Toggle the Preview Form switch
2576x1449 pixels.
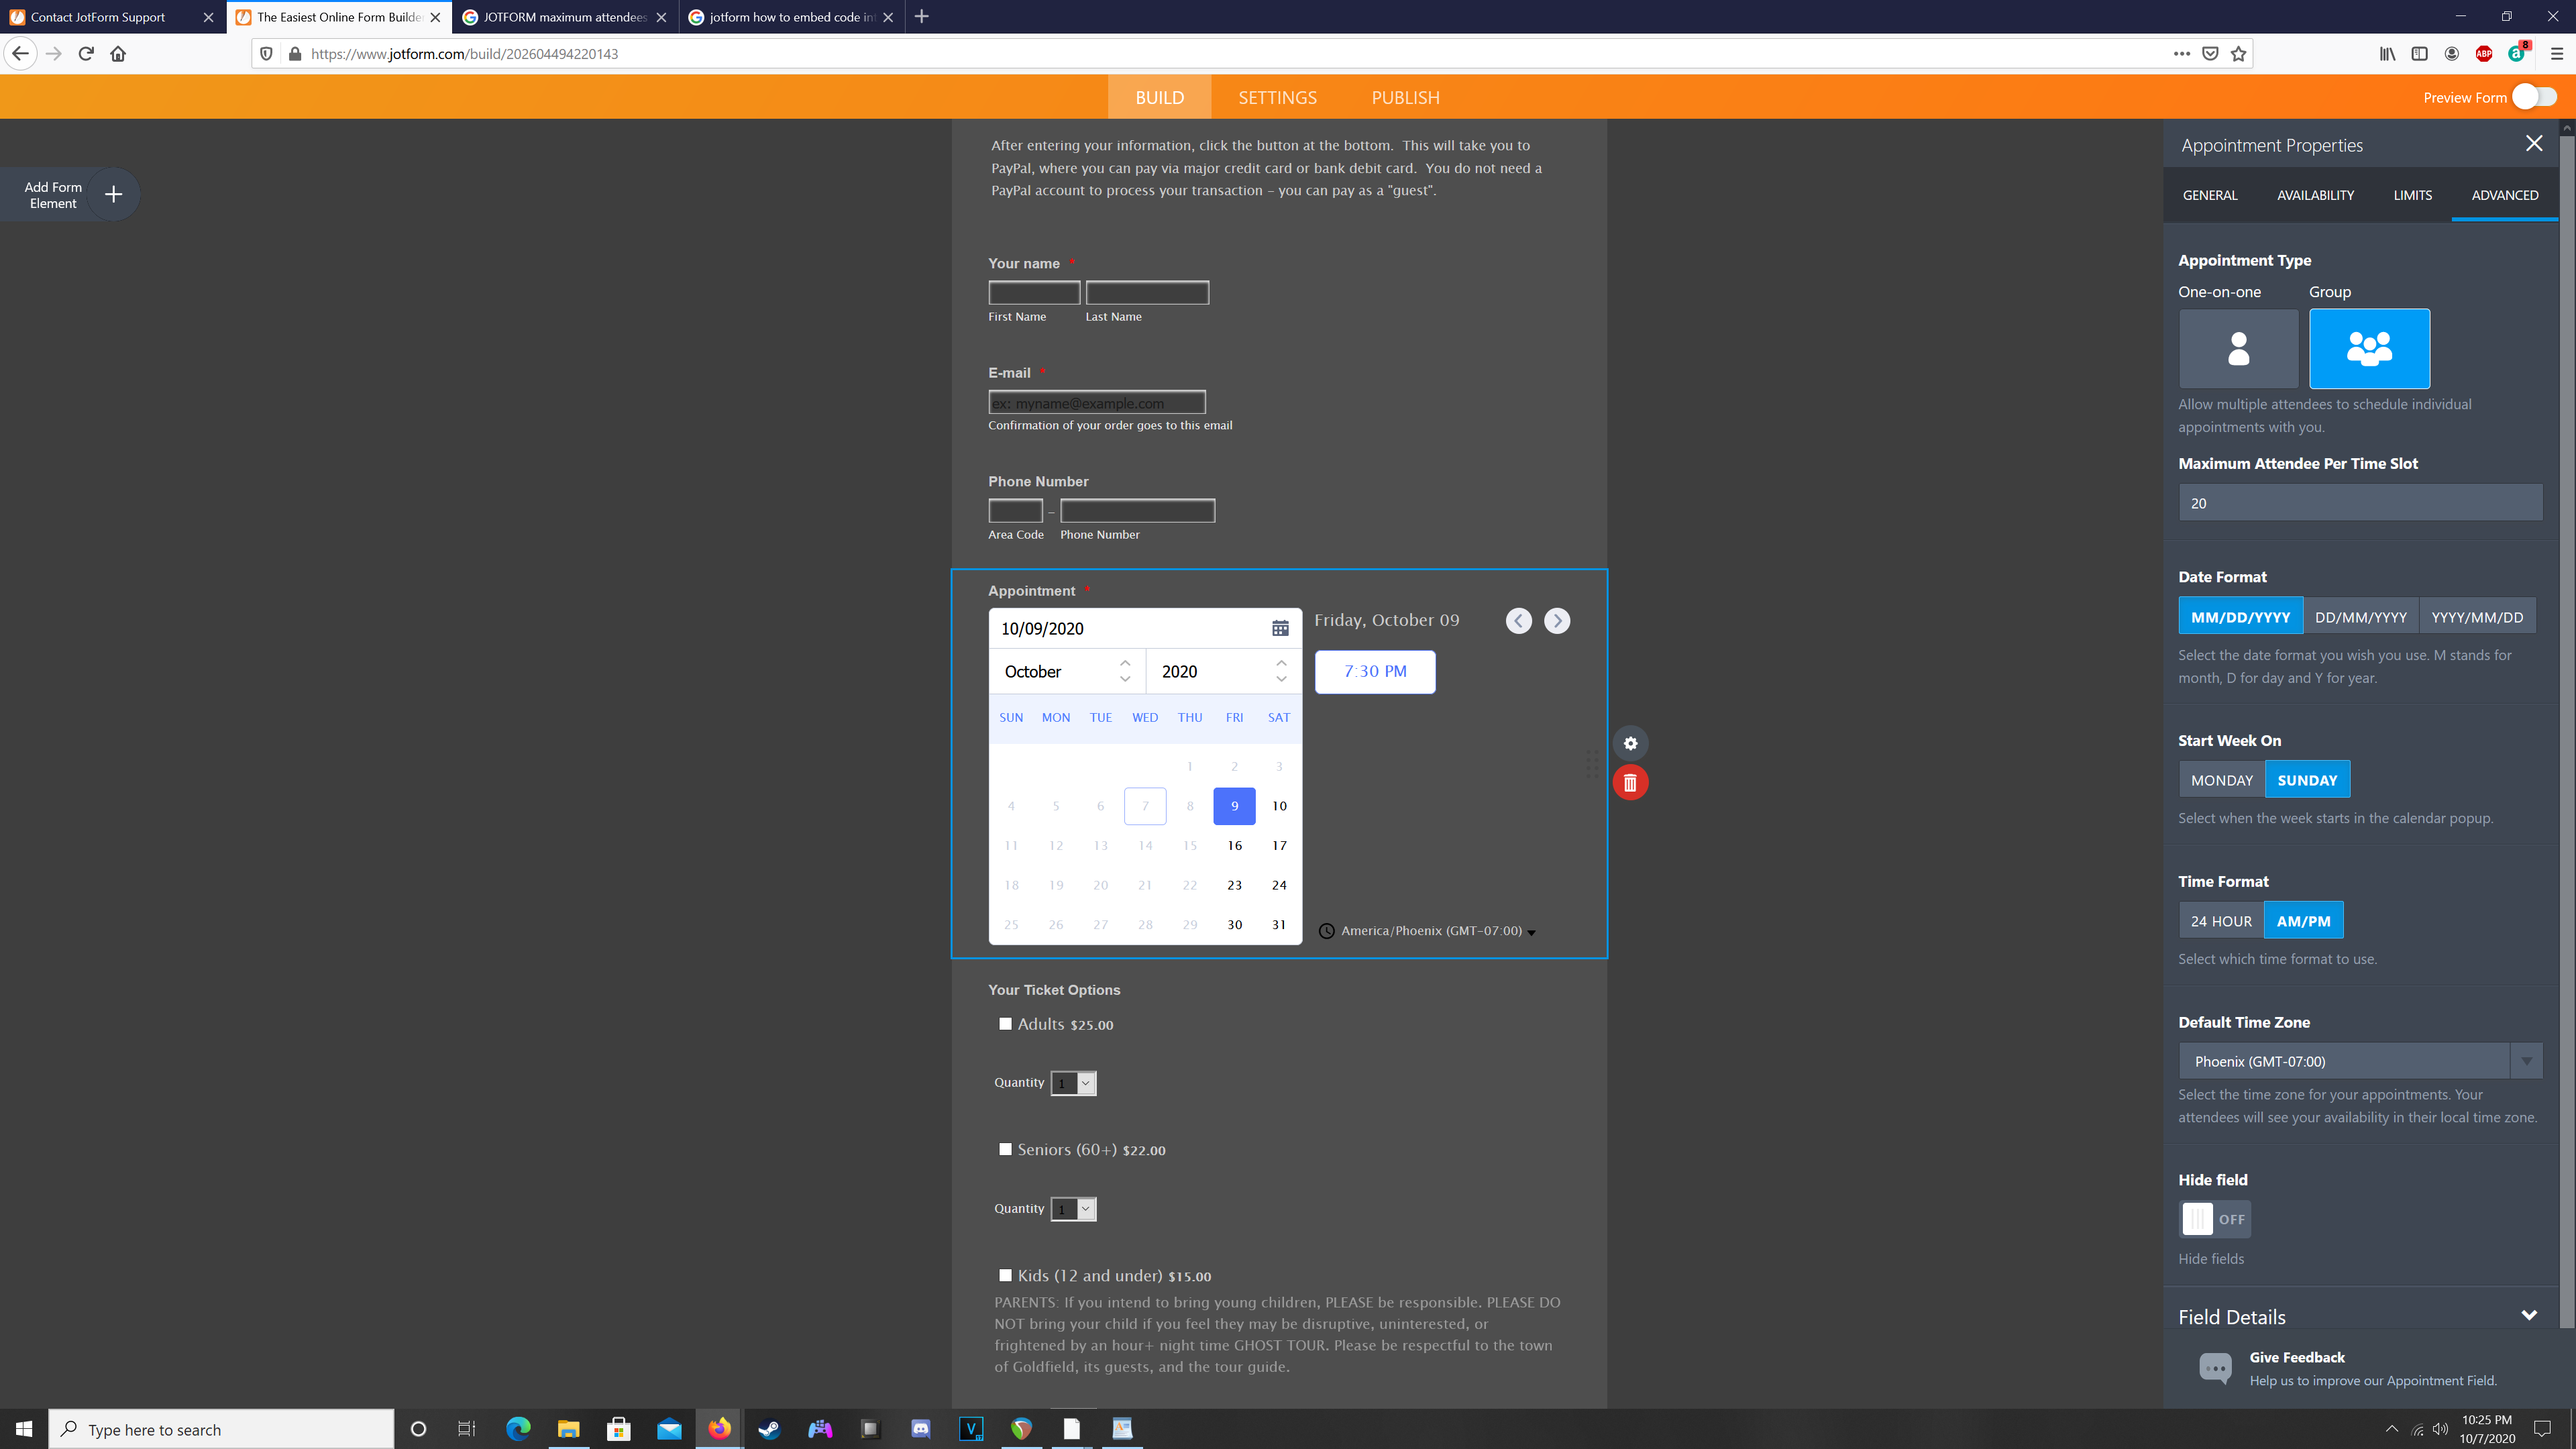click(2534, 97)
